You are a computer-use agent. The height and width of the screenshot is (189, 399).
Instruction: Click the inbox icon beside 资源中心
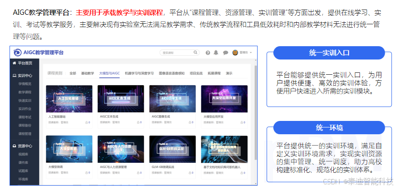pyautogui.click(x=14, y=146)
